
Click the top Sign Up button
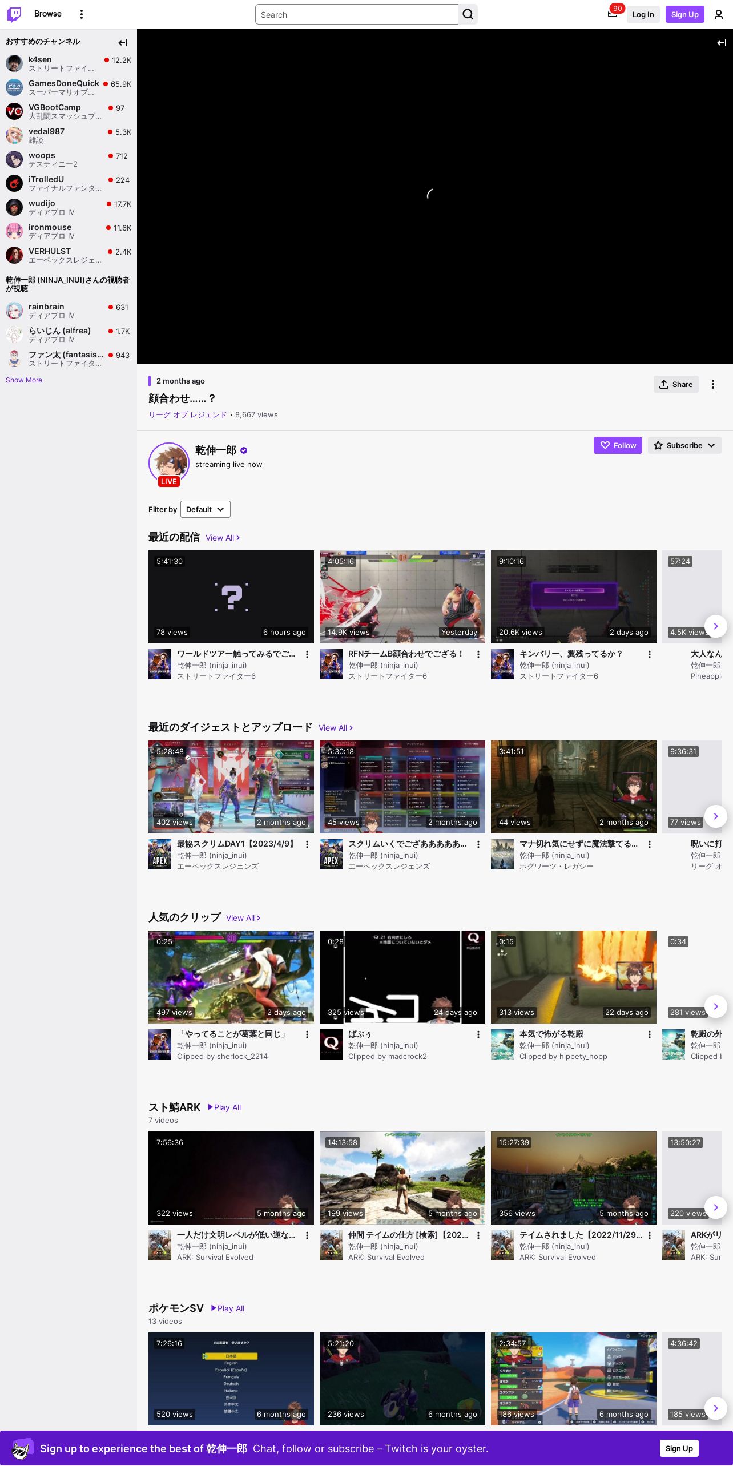[685, 14]
